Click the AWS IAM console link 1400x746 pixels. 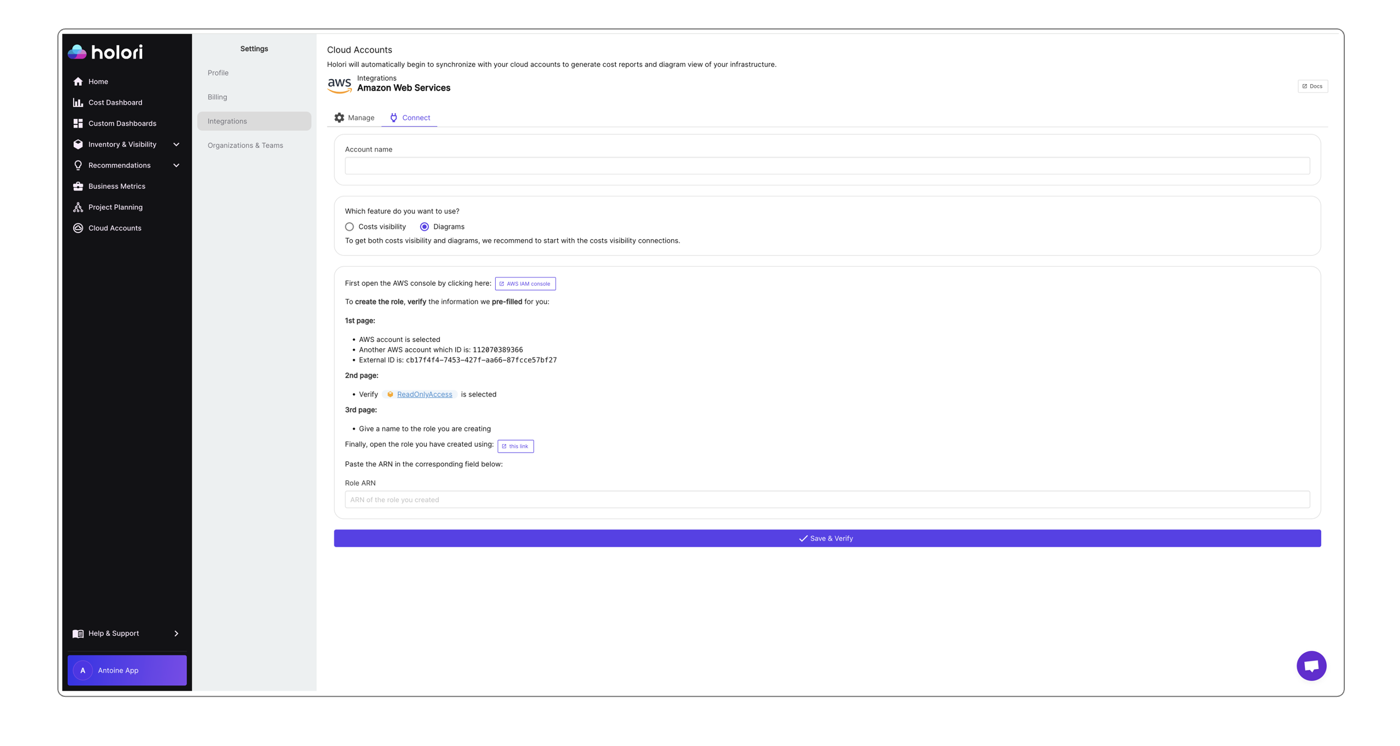(525, 283)
